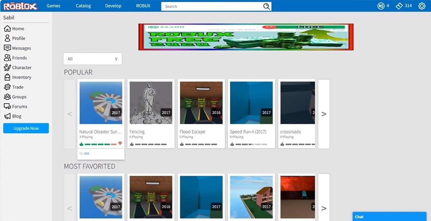Viewport: 431px width, 221px height.
Task: Advance the Popular carousel with right arrow
Action: coord(324,114)
